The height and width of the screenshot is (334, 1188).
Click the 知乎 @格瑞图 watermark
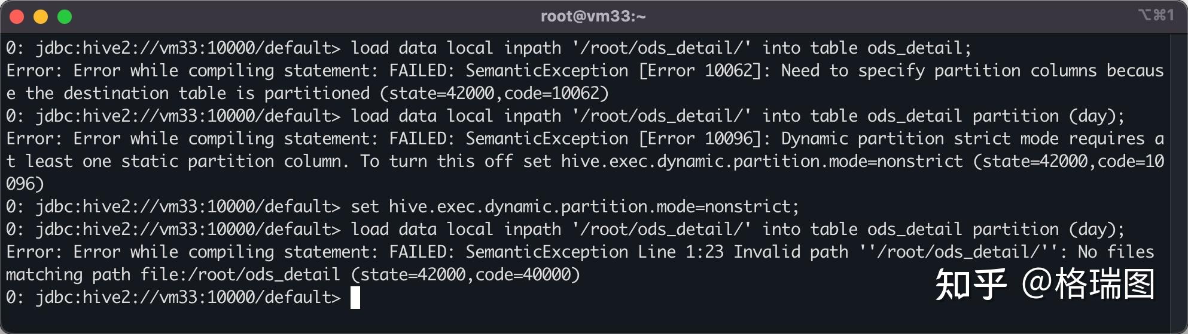pyautogui.click(x=1044, y=284)
